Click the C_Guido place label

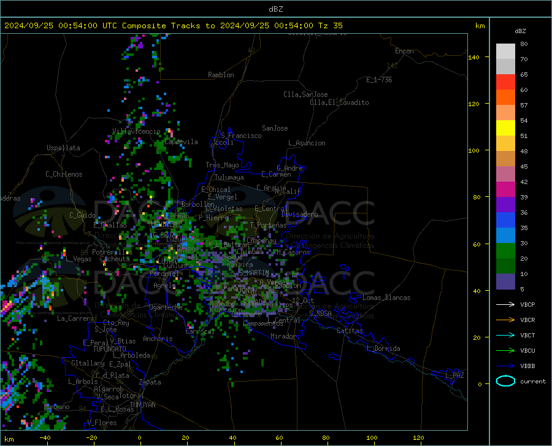point(82,215)
